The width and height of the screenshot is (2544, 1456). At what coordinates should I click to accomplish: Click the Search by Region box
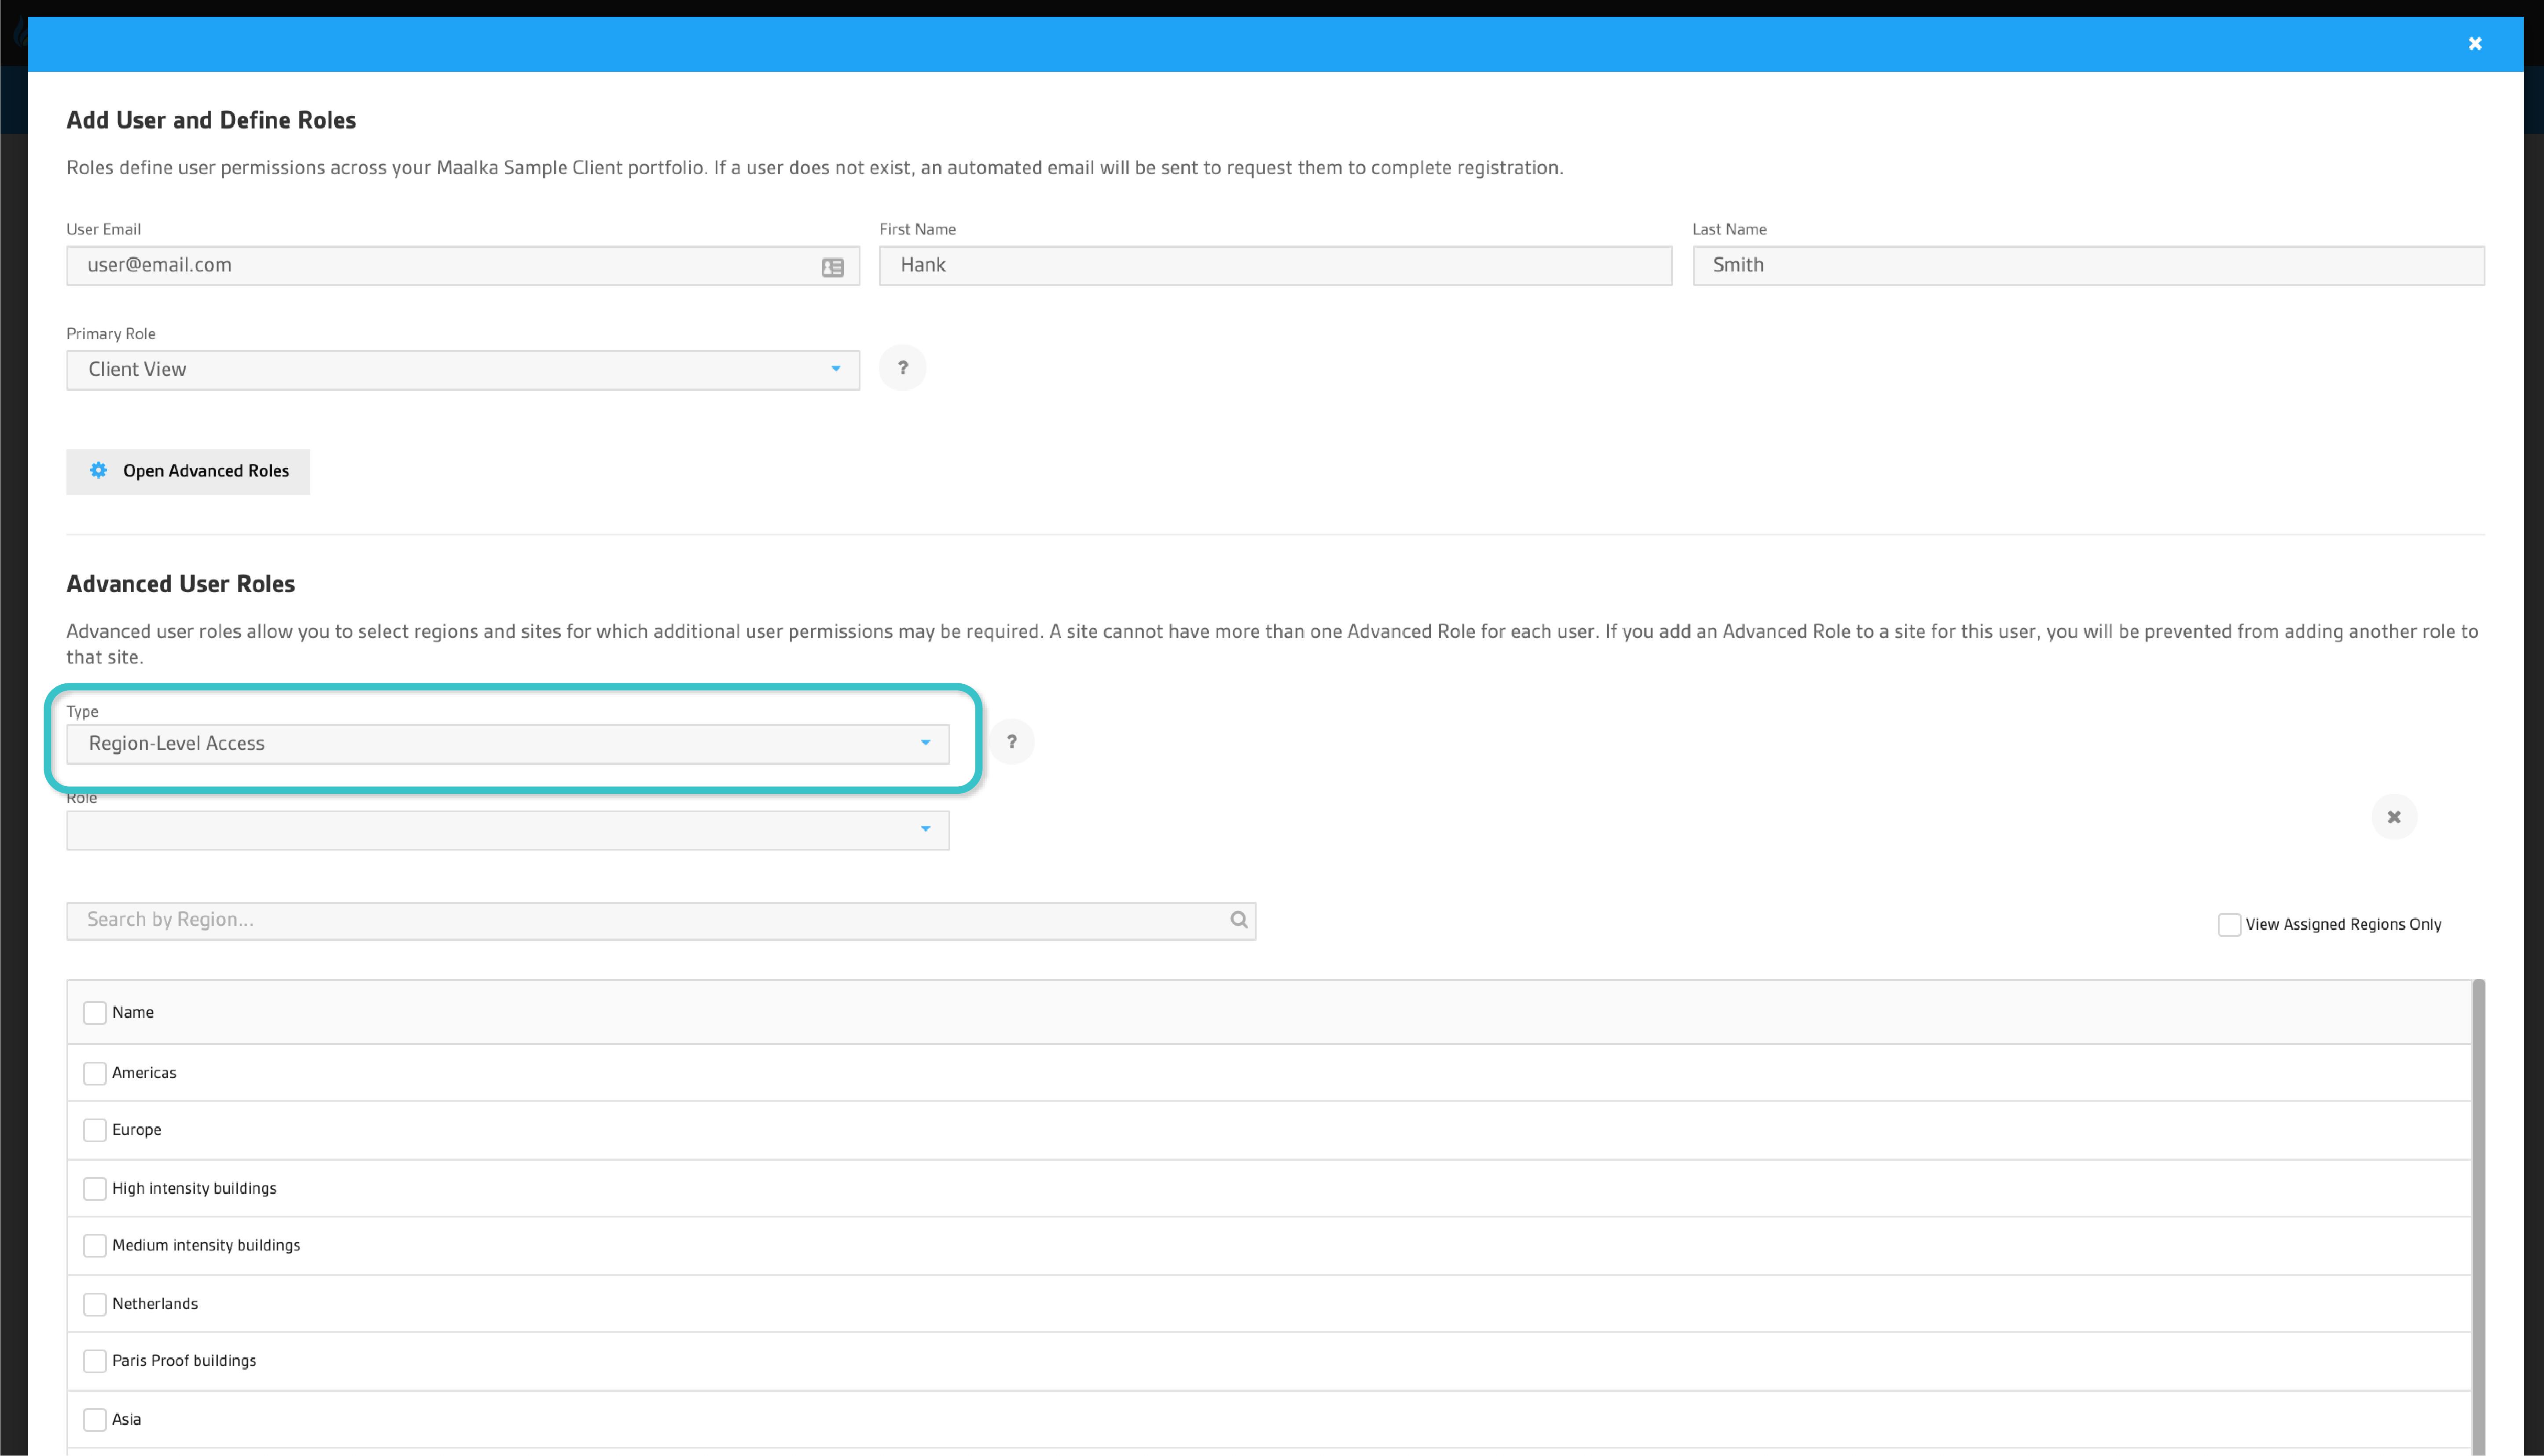[660, 920]
